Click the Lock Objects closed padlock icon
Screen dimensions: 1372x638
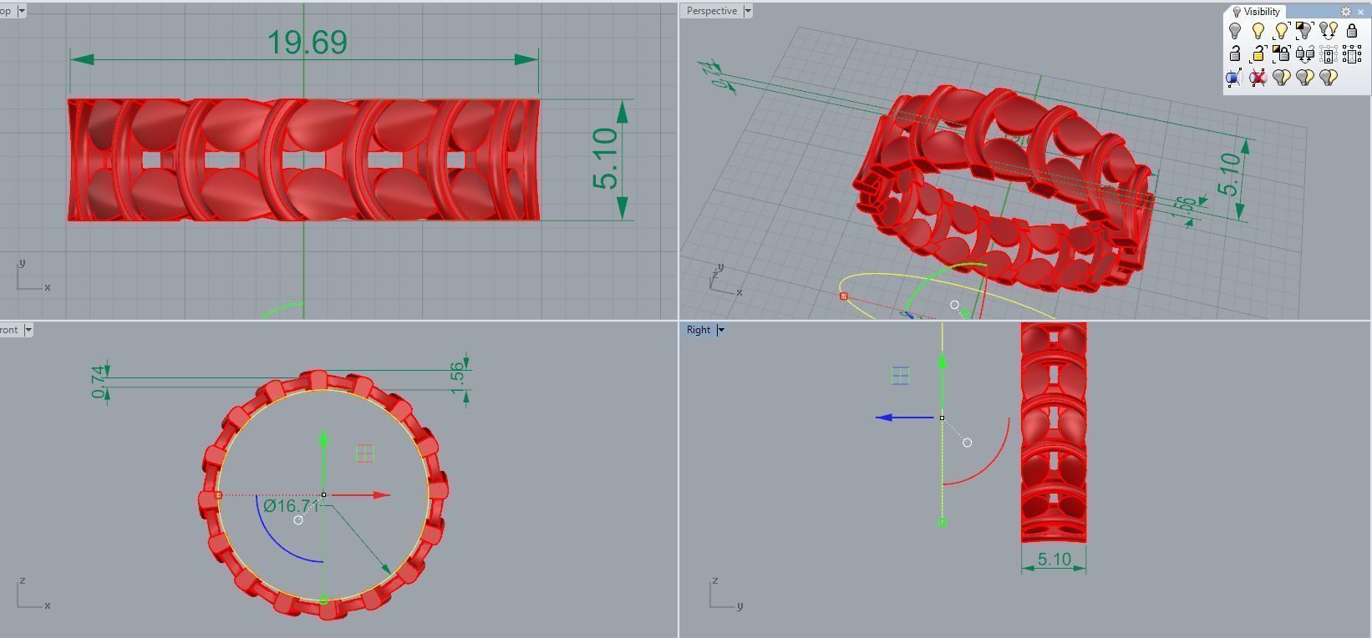coord(1352,31)
